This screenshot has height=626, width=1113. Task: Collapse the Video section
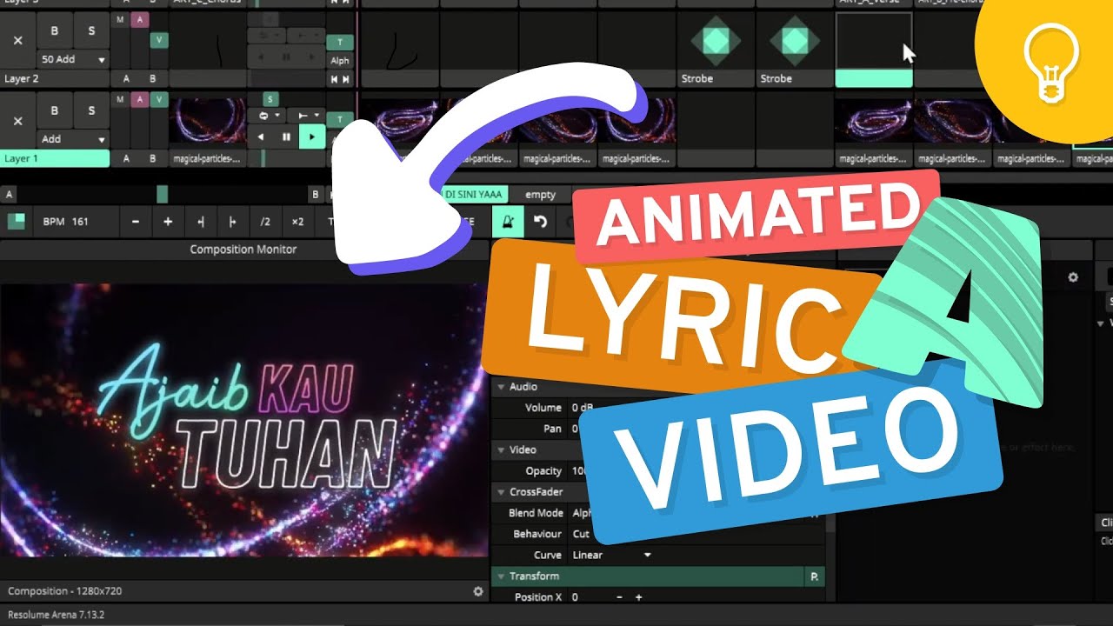tap(501, 450)
